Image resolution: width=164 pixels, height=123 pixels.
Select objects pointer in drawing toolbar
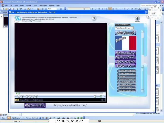tap(9, 118)
